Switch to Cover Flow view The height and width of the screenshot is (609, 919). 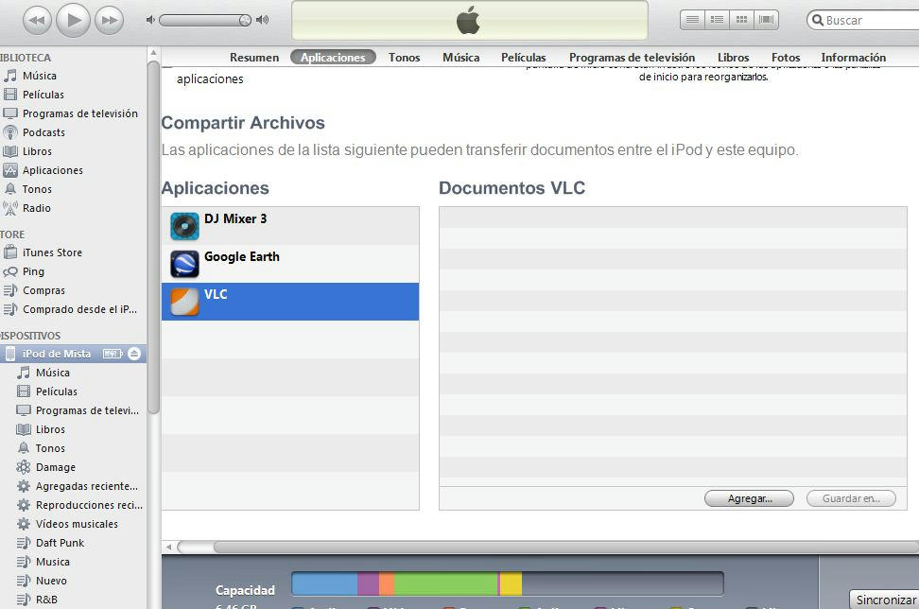coord(766,20)
